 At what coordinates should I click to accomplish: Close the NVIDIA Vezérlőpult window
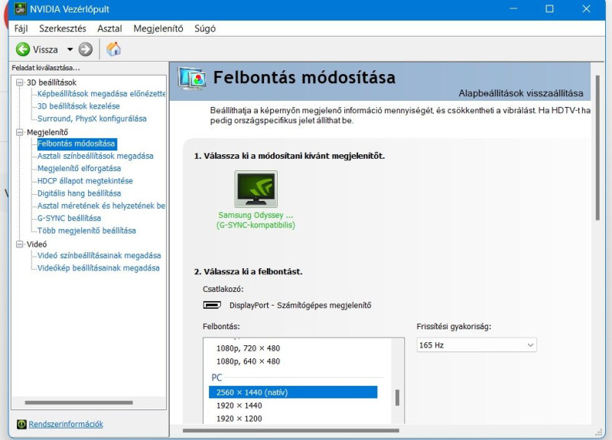click(x=586, y=9)
